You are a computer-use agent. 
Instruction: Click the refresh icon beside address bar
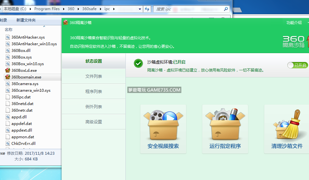point(147,9)
